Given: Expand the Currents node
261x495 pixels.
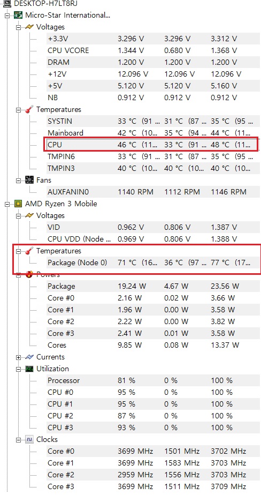Looking at the screenshot, I should click(19, 357).
